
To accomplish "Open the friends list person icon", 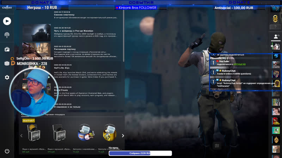I will point(276,37).
